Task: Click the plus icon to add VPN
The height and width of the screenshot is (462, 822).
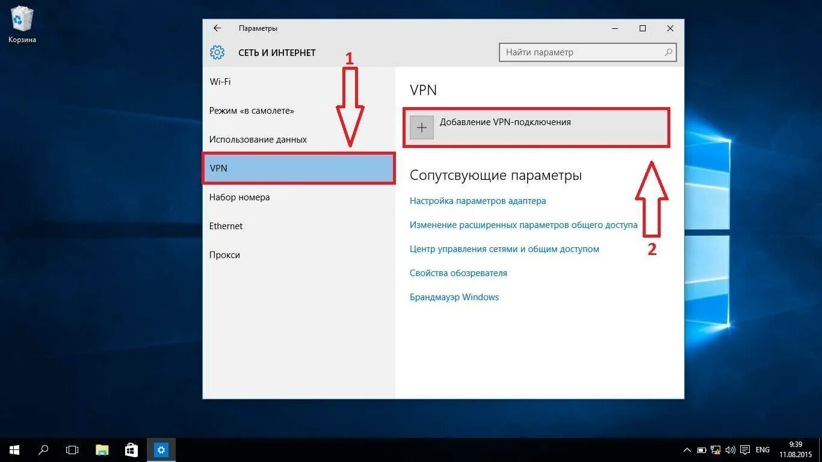Action: (422, 128)
